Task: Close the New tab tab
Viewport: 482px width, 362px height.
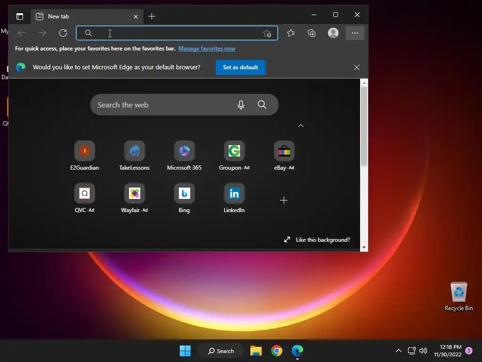Action: click(136, 16)
